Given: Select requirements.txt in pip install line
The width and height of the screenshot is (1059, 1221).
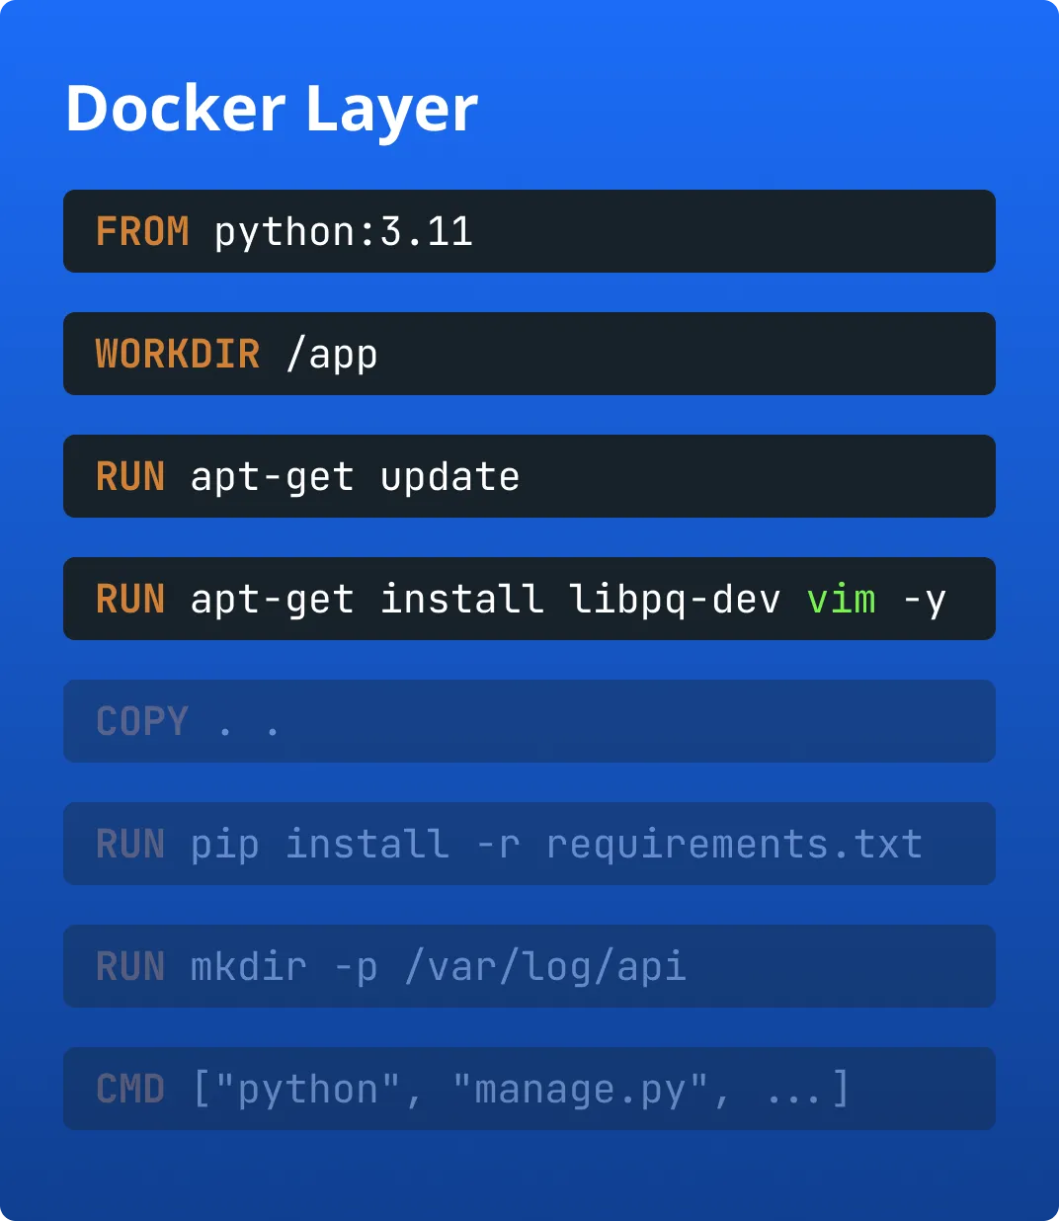Looking at the screenshot, I should tap(734, 845).
